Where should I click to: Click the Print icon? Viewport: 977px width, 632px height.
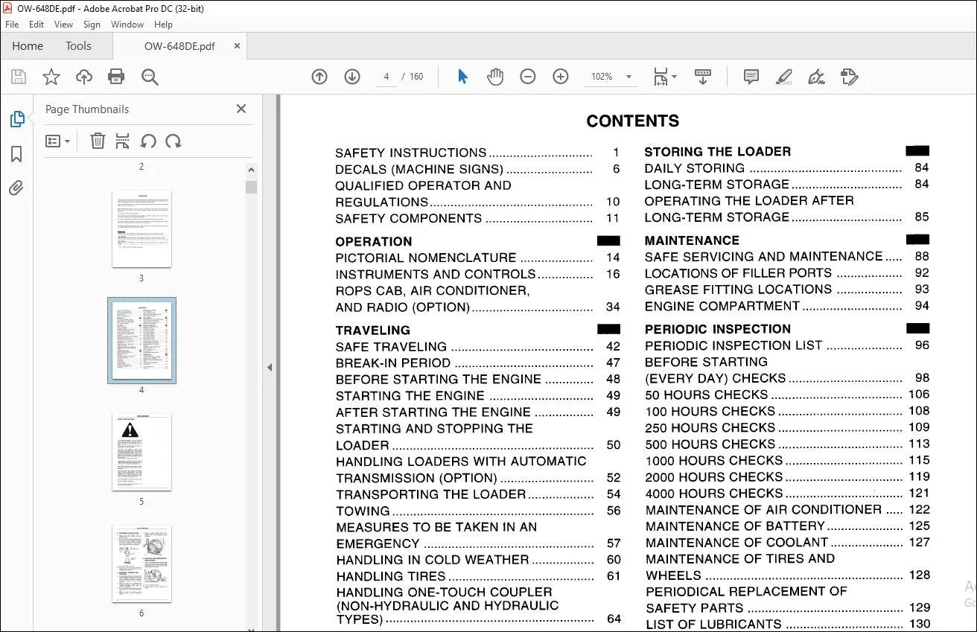click(x=116, y=77)
